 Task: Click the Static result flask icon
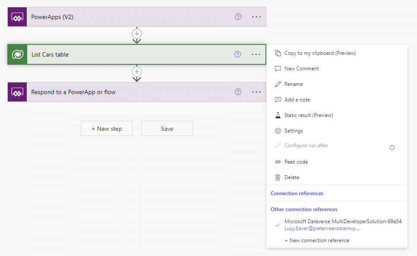(278, 115)
